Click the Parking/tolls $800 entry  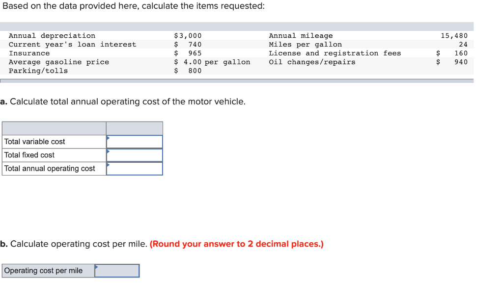pyautogui.click(x=188, y=71)
